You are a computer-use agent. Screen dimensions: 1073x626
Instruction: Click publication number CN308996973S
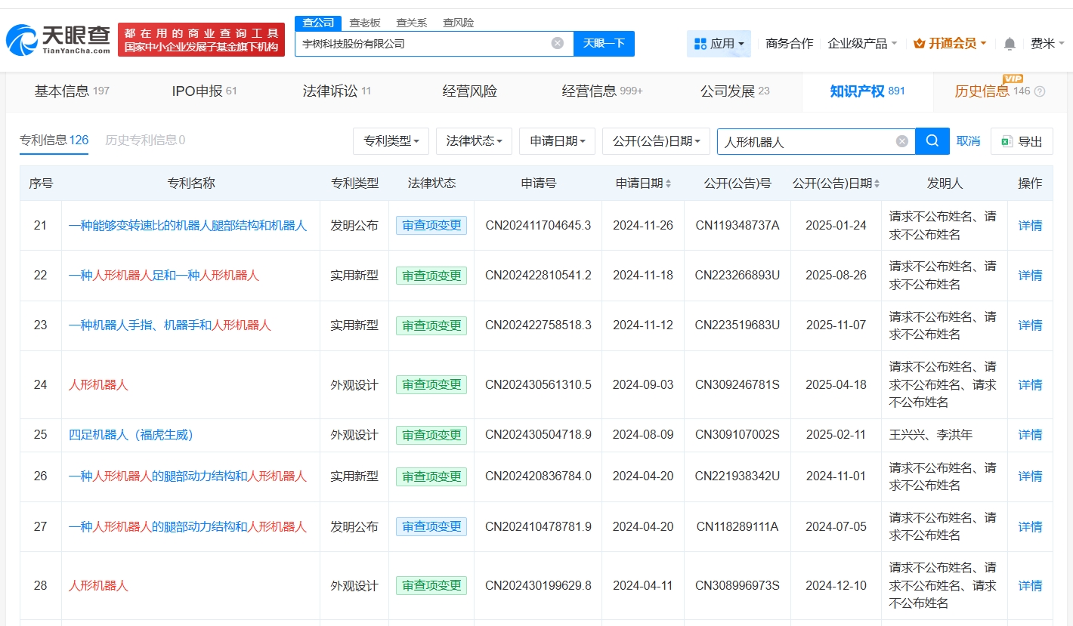click(x=737, y=586)
